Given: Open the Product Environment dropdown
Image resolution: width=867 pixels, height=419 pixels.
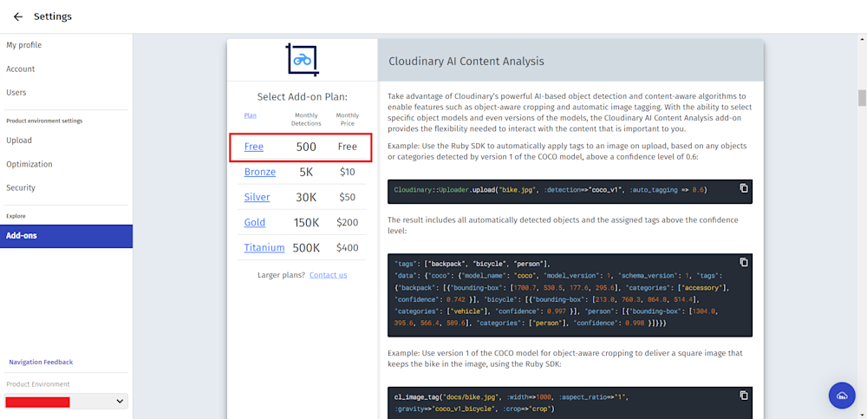Looking at the screenshot, I should (67, 402).
